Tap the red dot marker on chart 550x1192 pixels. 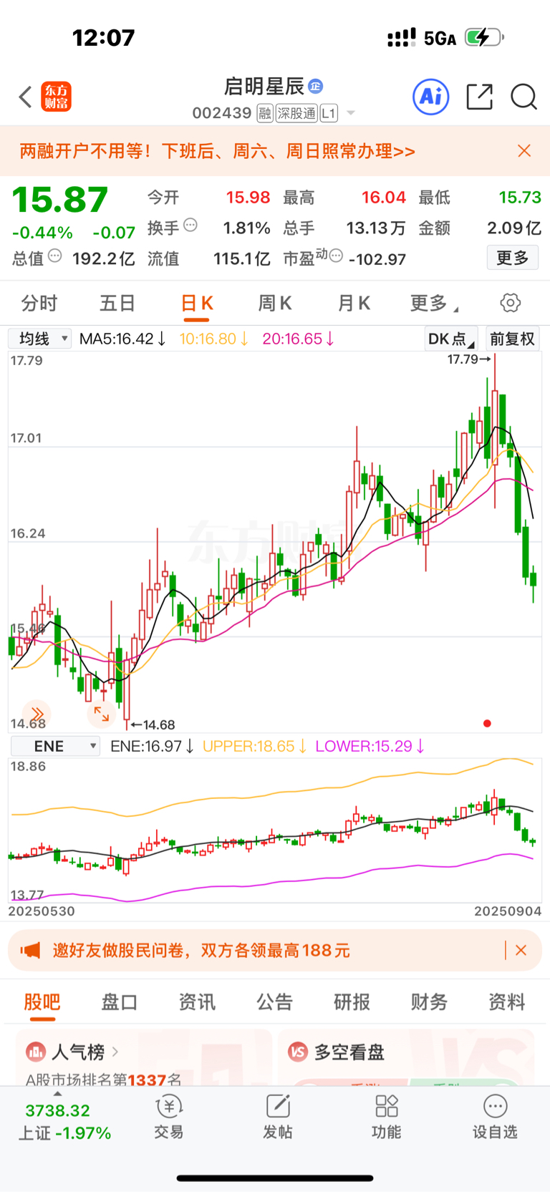pyautogui.click(x=487, y=723)
